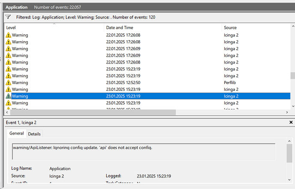Click warning icon of Perflib event row
This screenshot has width=295, height=189.
[8, 82]
